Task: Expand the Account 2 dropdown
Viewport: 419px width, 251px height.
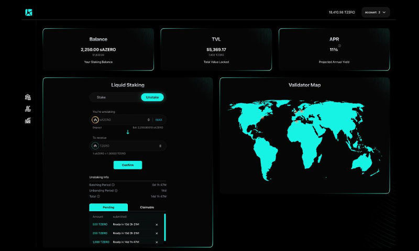Action: (x=376, y=12)
